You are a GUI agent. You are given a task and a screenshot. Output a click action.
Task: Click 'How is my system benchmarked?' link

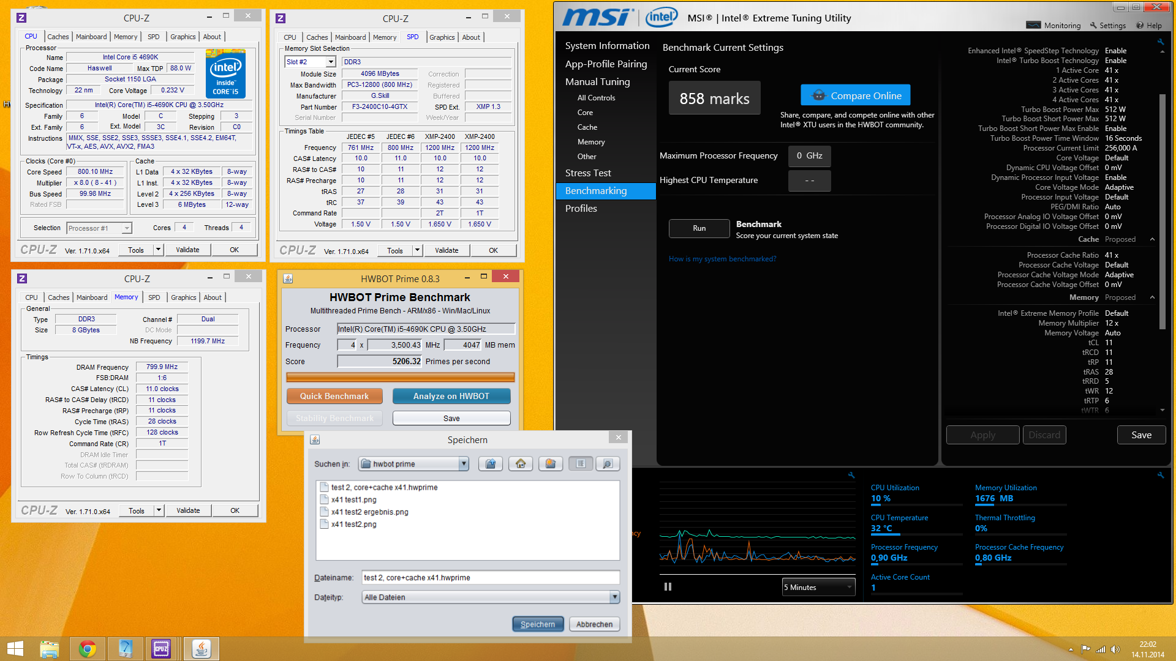tap(722, 259)
